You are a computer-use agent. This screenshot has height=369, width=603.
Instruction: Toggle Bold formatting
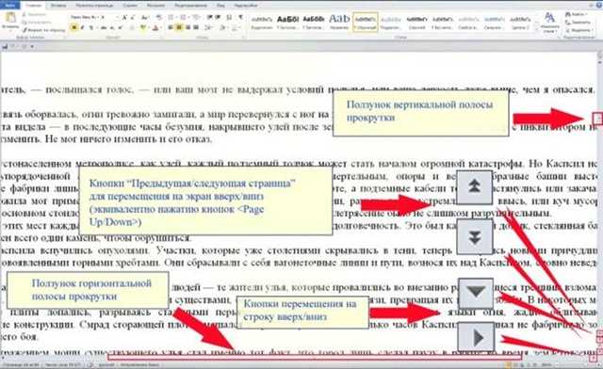click(73, 28)
